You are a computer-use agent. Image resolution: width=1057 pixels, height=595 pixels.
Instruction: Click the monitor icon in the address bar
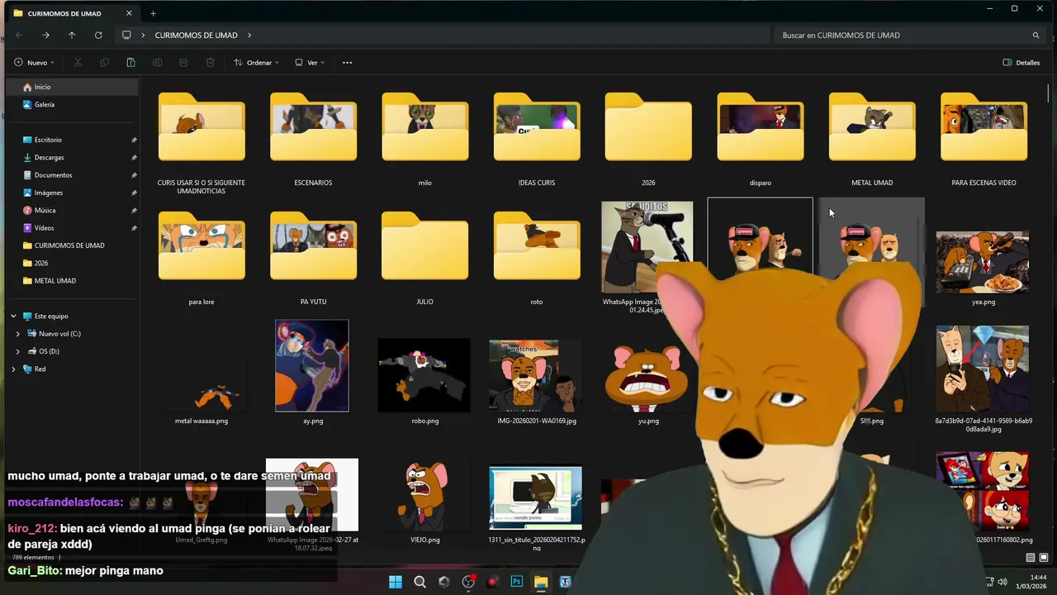(x=126, y=36)
